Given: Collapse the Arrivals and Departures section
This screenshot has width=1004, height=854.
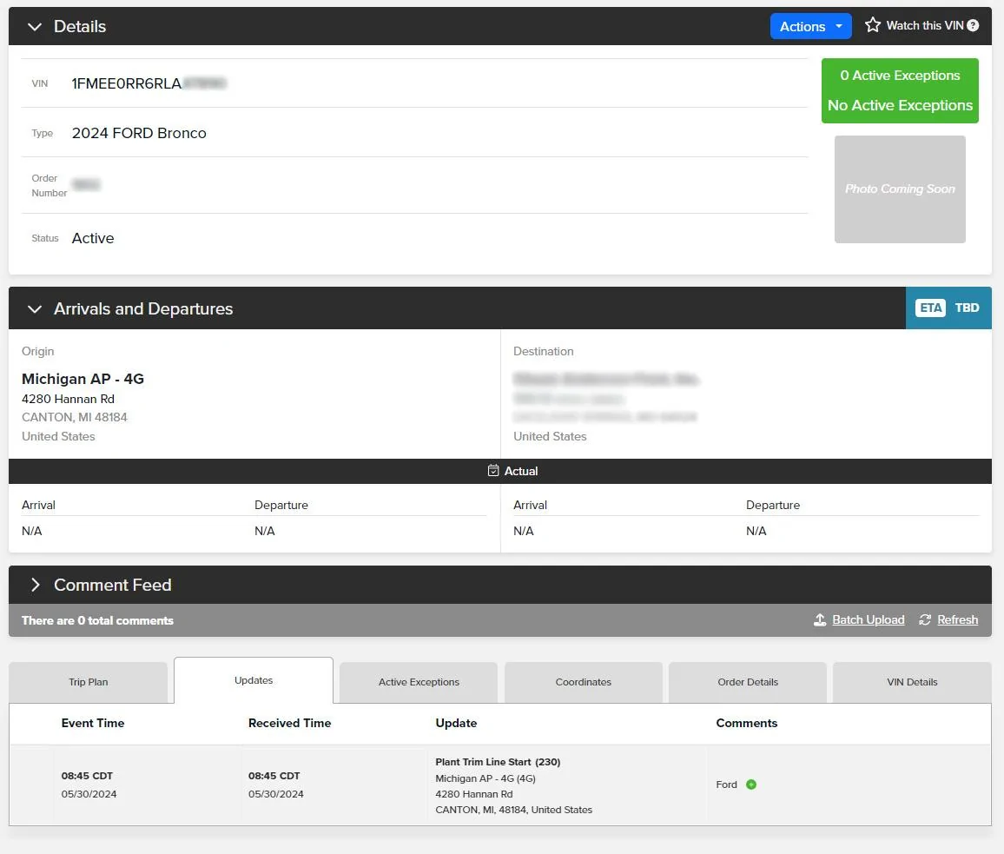Looking at the screenshot, I should 35,308.
